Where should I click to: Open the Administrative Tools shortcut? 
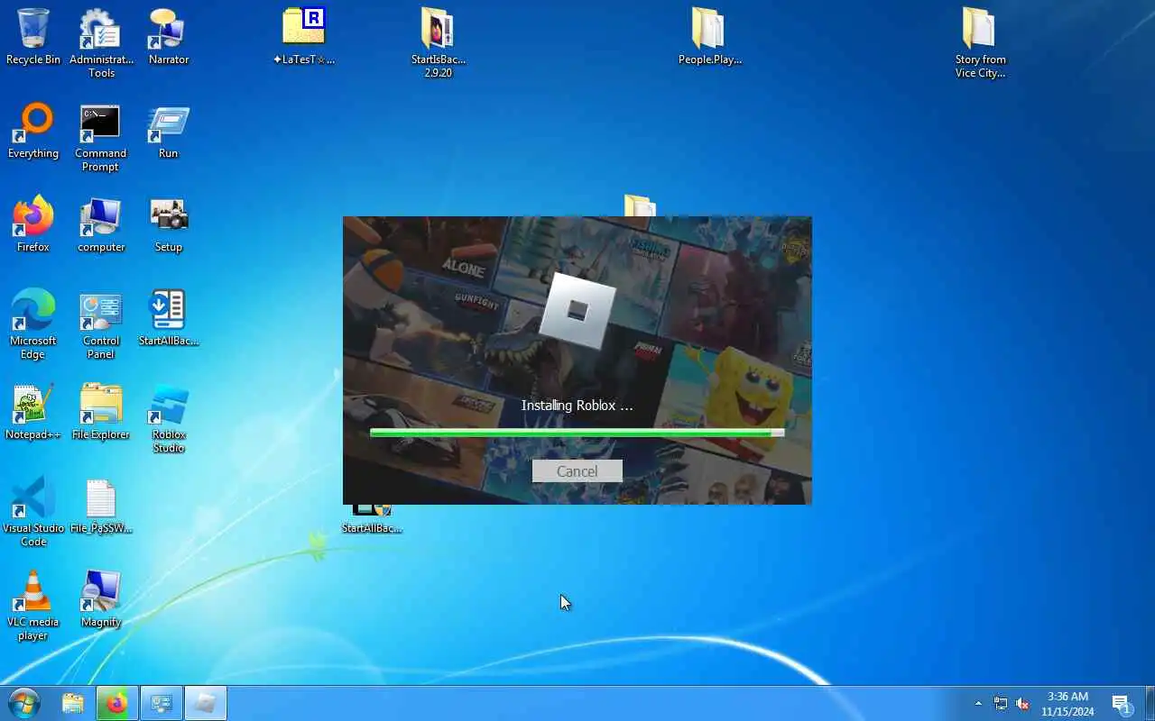101,43
